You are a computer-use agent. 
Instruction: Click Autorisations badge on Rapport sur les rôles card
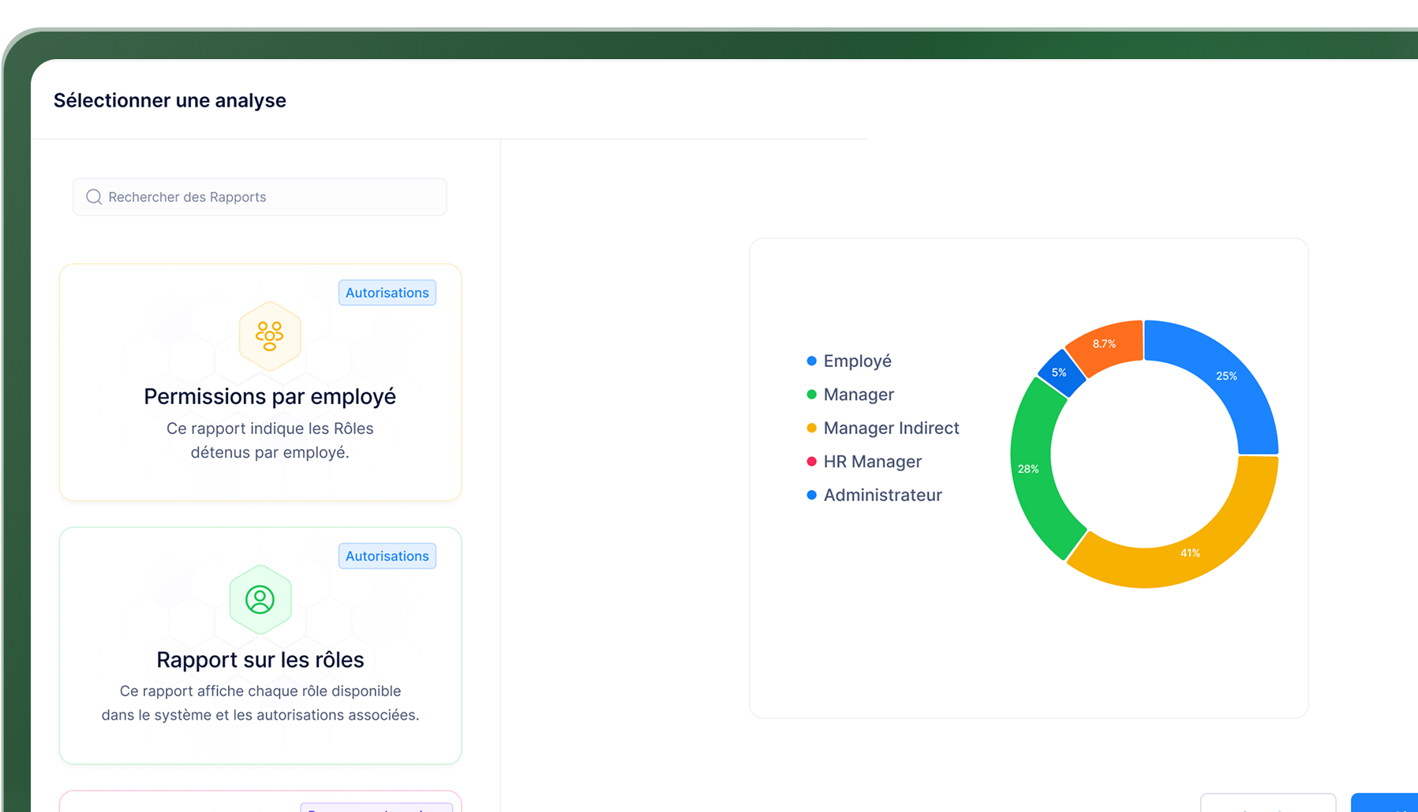[x=387, y=556]
